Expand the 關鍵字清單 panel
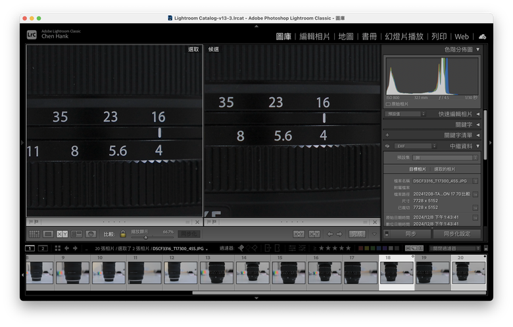 pyautogui.click(x=478, y=135)
